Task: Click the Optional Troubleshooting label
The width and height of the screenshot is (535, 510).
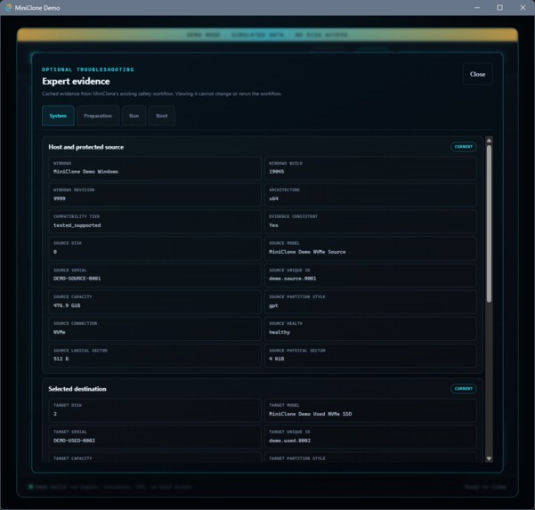Action: [88, 69]
